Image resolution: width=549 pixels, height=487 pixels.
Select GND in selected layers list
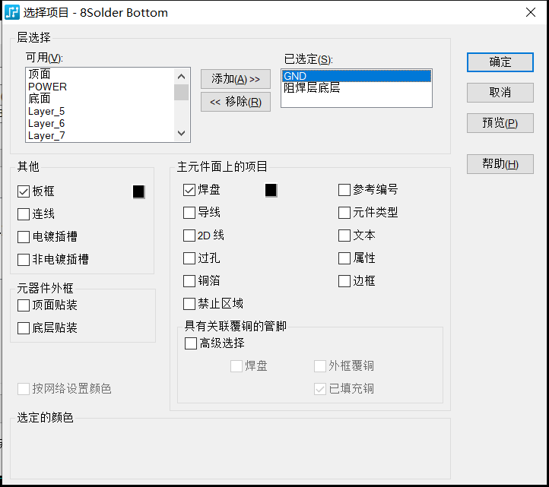click(x=357, y=76)
